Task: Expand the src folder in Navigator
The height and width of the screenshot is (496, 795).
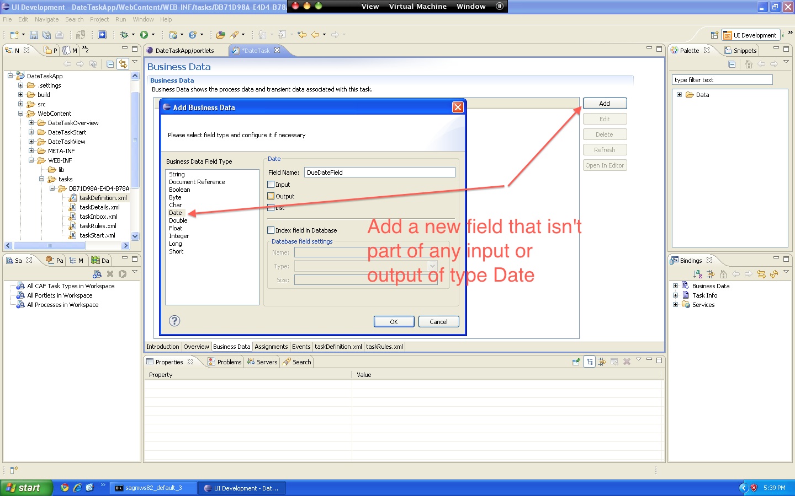Action: pos(20,104)
